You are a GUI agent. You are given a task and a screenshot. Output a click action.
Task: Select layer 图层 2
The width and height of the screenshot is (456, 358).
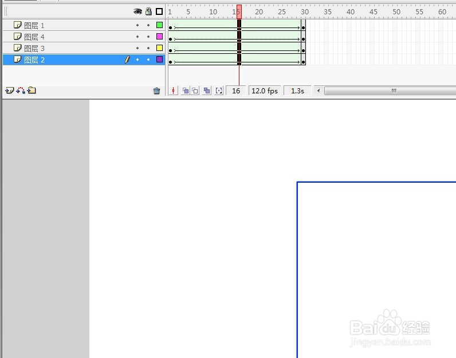point(84,60)
